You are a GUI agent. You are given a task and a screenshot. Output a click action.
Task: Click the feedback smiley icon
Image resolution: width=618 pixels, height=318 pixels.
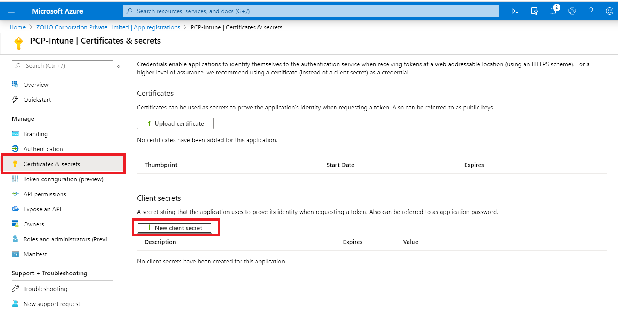610,11
